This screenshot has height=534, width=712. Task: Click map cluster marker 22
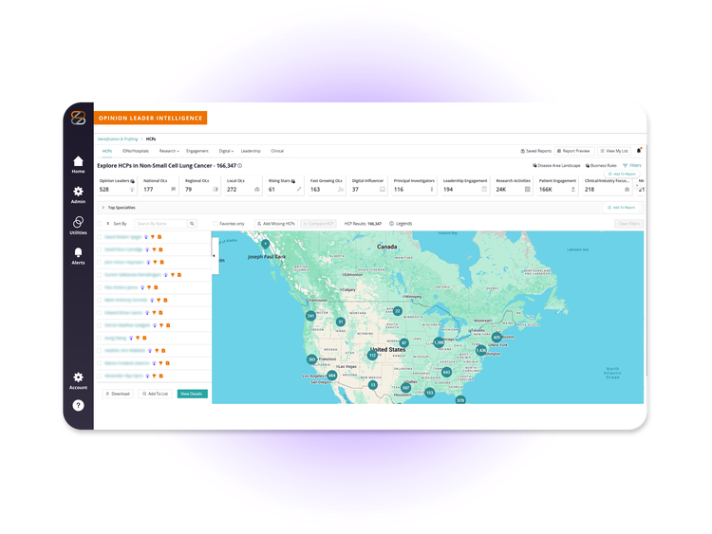point(398,311)
